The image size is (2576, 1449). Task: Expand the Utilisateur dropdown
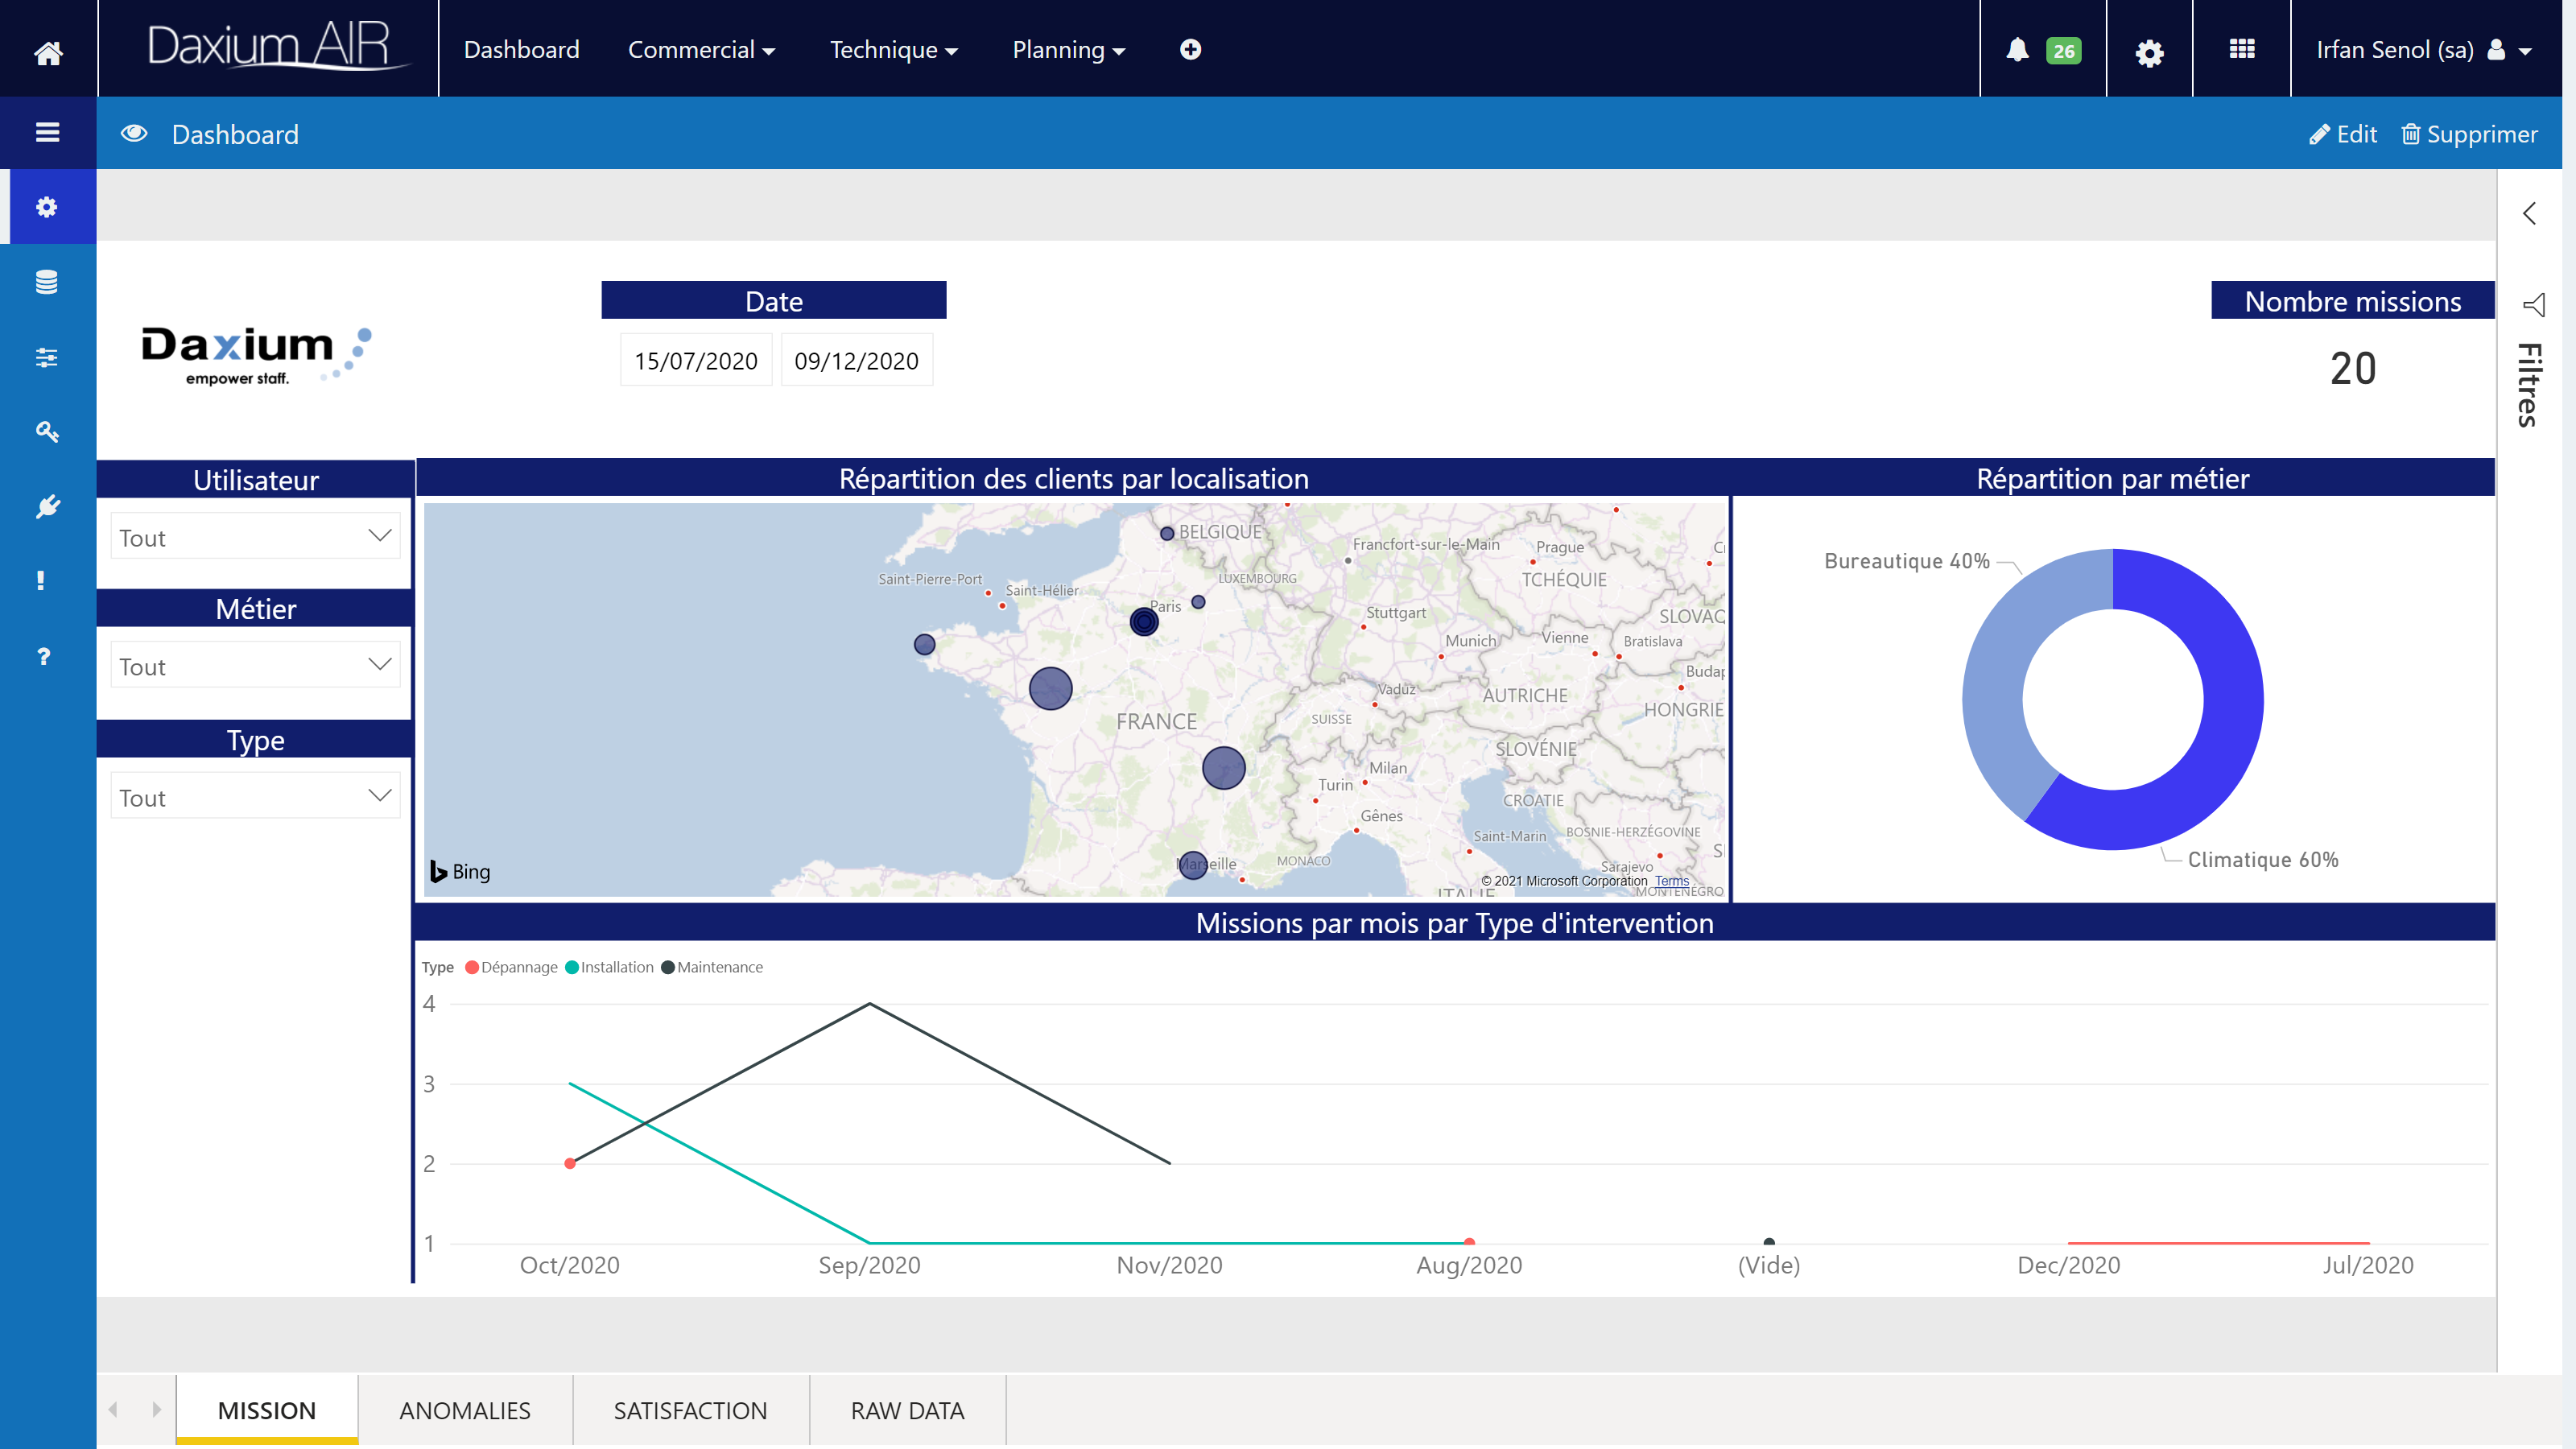(255, 537)
